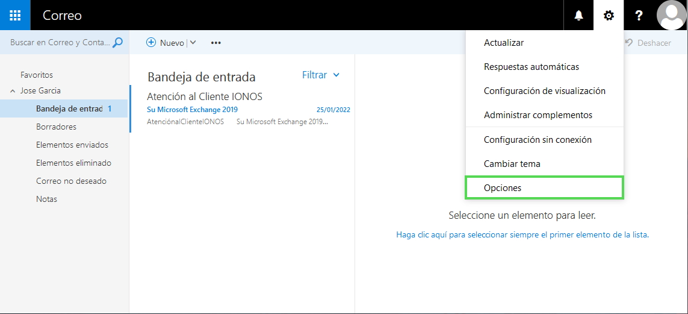Open the more actions ellipsis menu

tap(216, 43)
